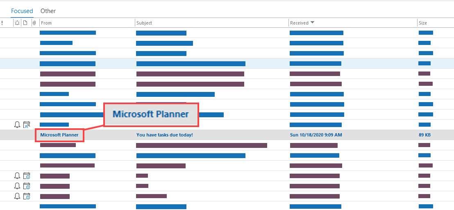Viewport: 454px width, 210px height.
Task: Open the Microsoft Planner sender email
Action: [x=59, y=135]
